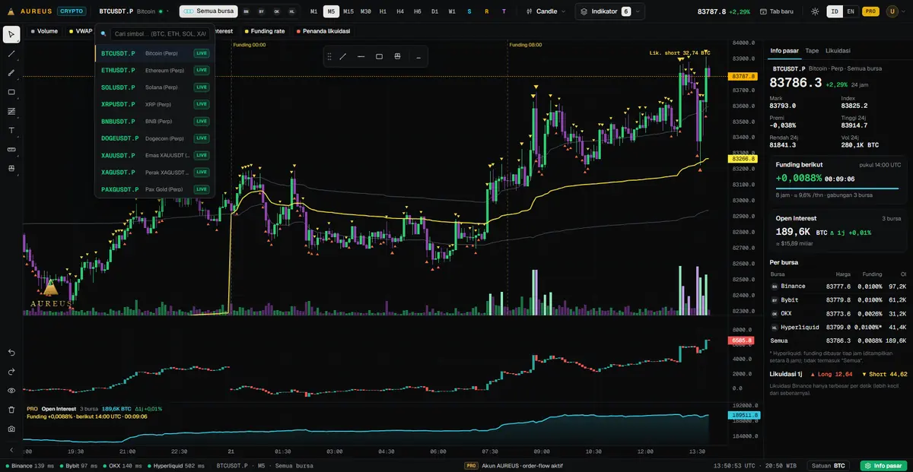Image resolution: width=913 pixels, height=472 pixels.
Task: Expand the Indikator dropdown
Action: pyautogui.click(x=610, y=11)
